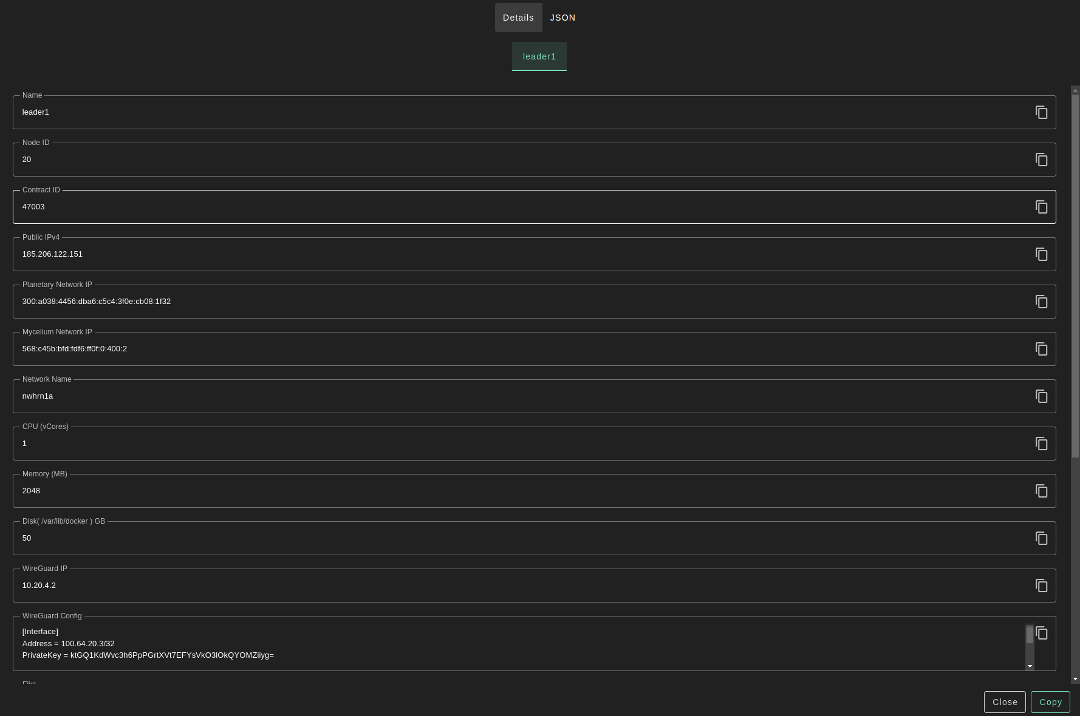Image resolution: width=1080 pixels, height=716 pixels.
Task: Select the leader1 node tab
Action: (x=539, y=56)
